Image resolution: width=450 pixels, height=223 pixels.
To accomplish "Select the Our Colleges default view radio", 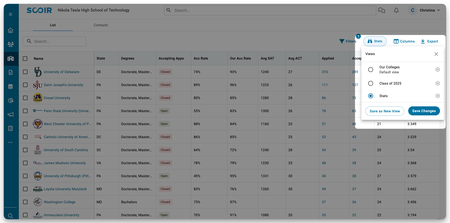I will click(371, 70).
